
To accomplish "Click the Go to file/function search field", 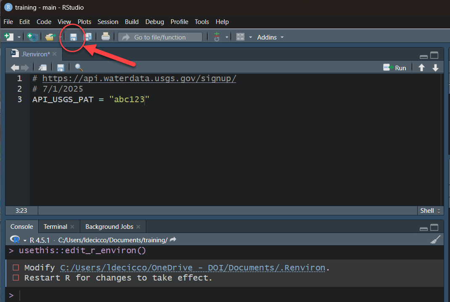I will [x=160, y=37].
